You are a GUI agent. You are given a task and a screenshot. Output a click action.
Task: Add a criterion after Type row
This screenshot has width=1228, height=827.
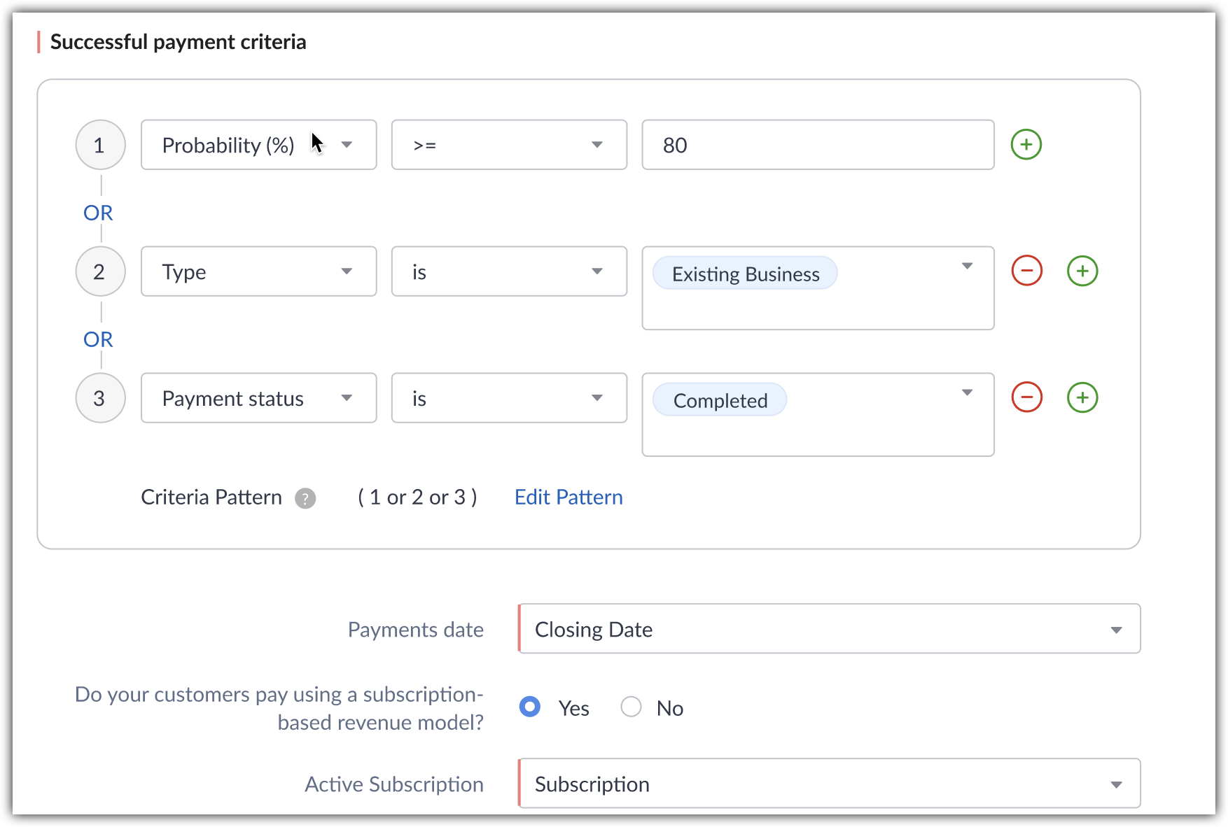click(x=1082, y=271)
